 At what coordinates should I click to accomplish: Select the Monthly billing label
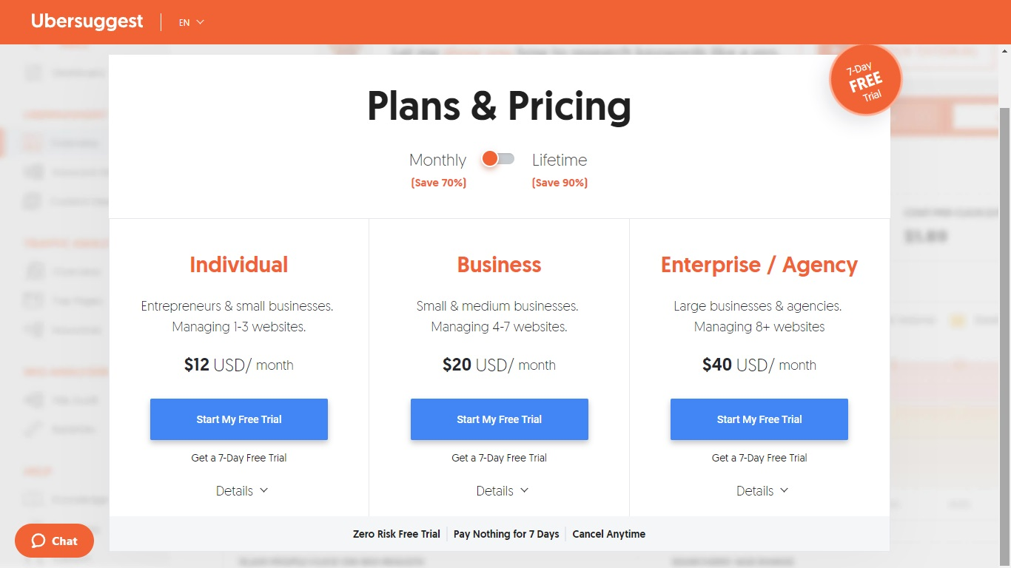pyautogui.click(x=437, y=160)
